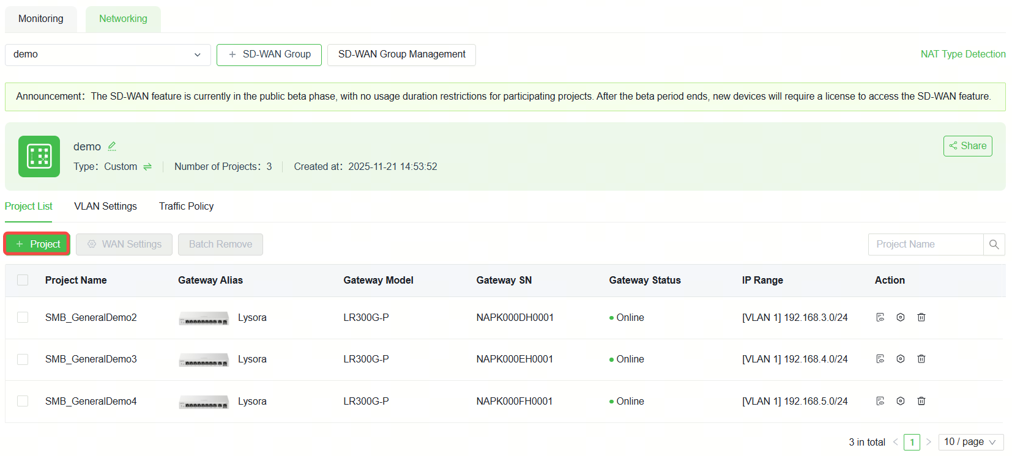Open the demo group dropdown
The height and width of the screenshot is (456, 1012).
point(108,54)
